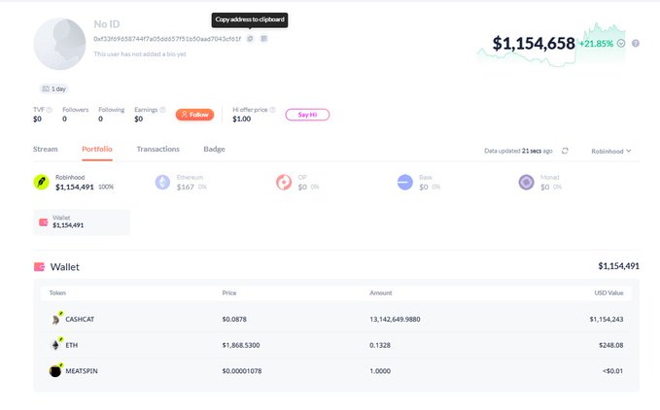Sort by the USD Value column header
This screenshot has height=410, width=660.
pos(608,292)
